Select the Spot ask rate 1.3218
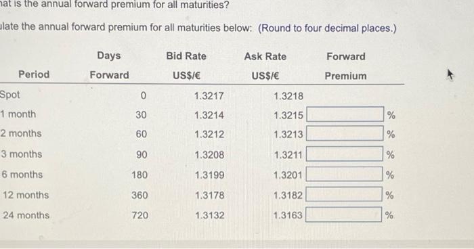This screenshot has height=249, width=474. pos(288,96)
